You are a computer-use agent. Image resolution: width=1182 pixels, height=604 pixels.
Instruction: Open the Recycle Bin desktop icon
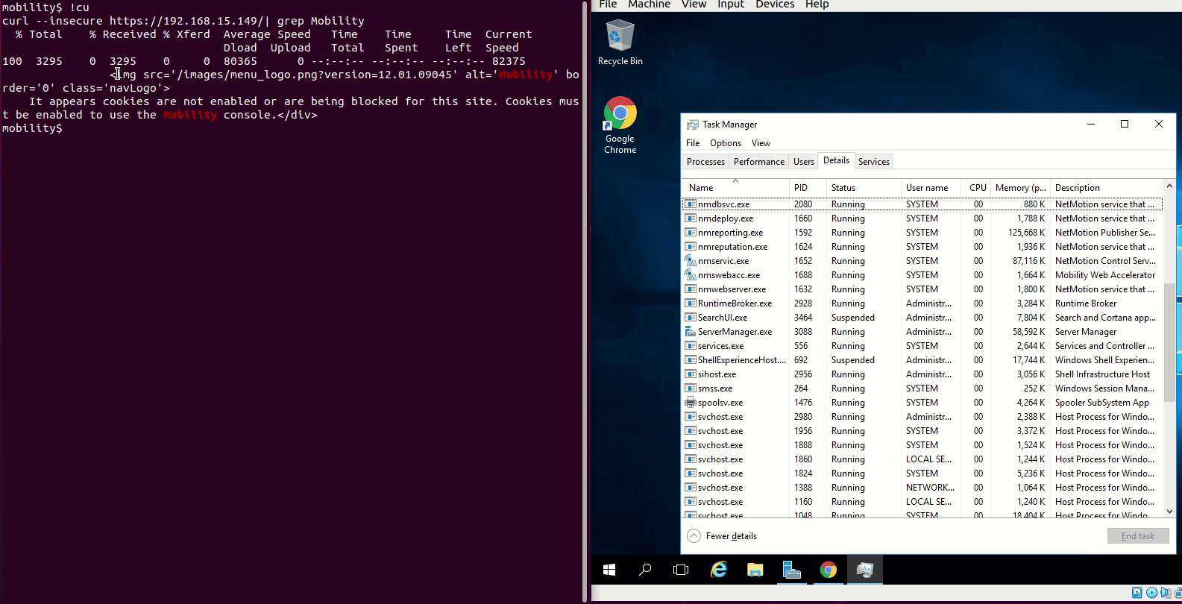[x=620, y=43]
